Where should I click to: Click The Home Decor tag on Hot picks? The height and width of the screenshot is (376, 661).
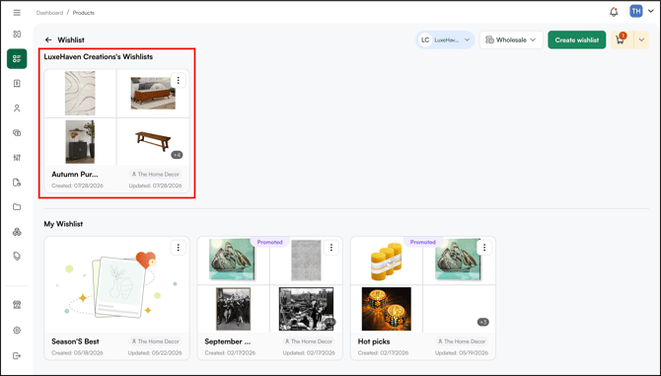point(461,341)
